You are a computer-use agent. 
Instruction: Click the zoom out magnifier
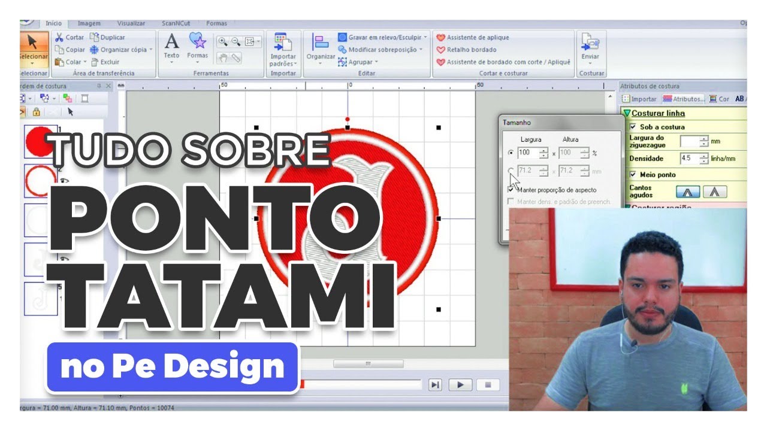[235, 41]
